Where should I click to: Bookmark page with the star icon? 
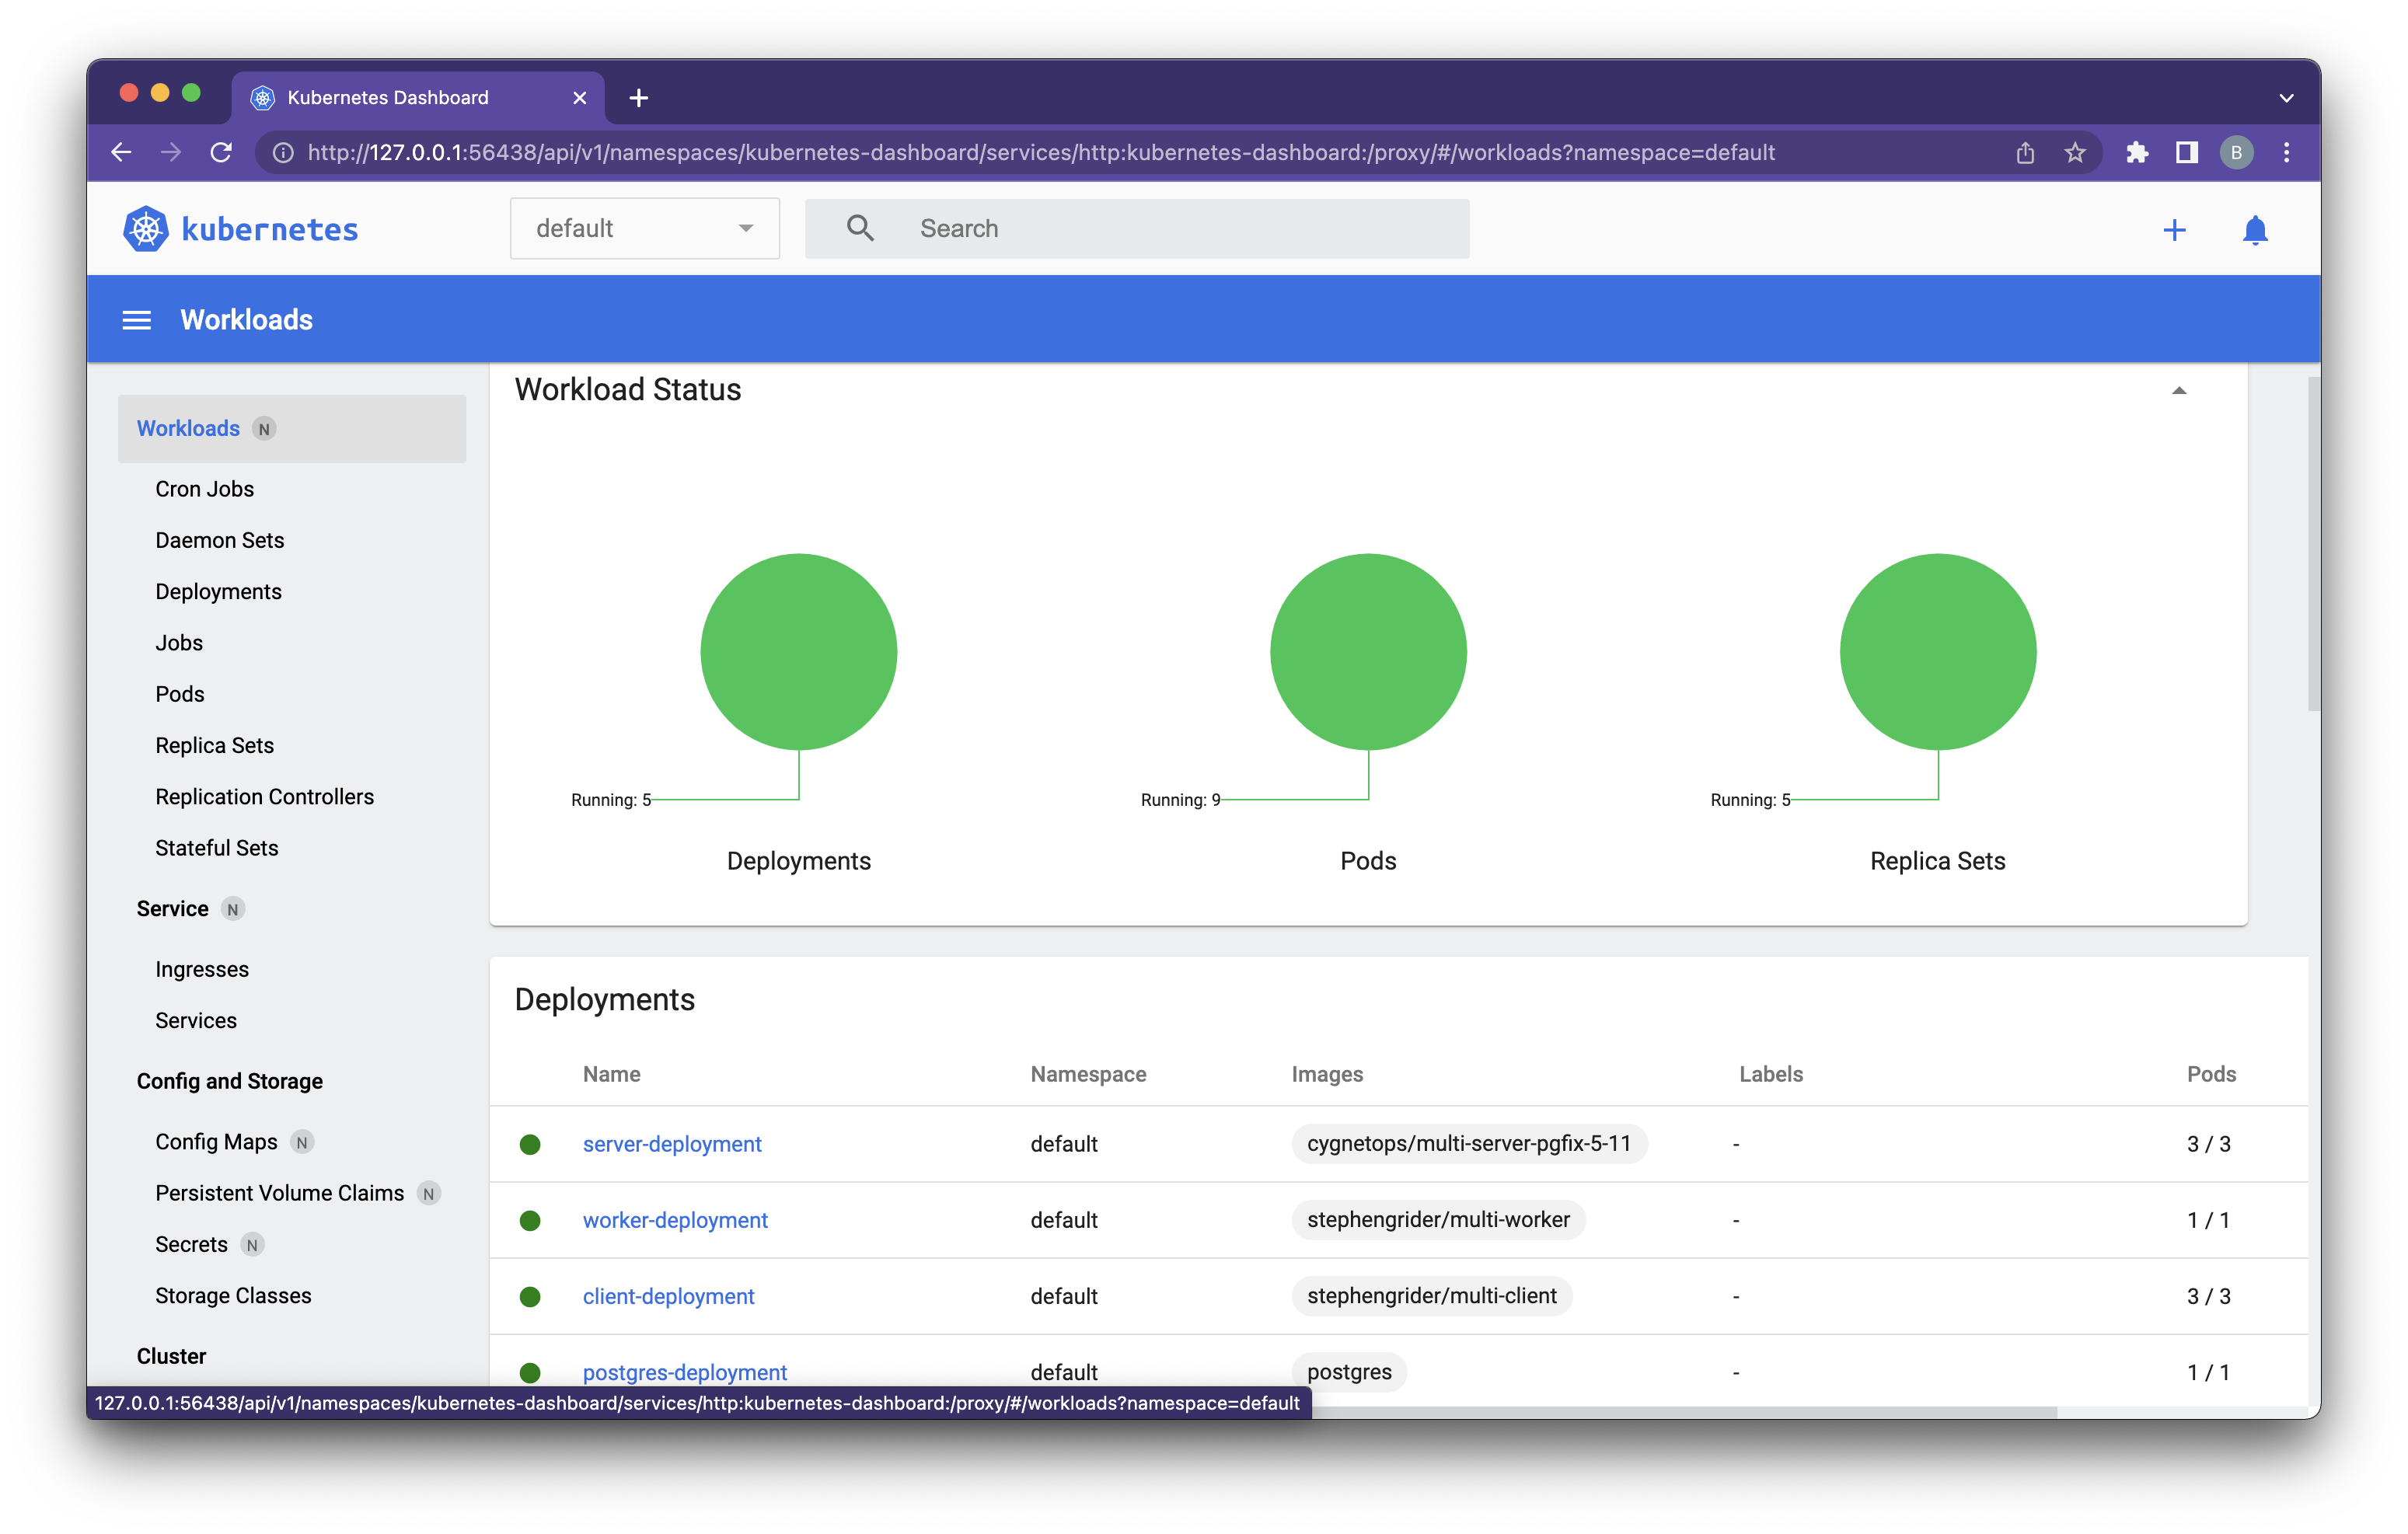[x=2075, y=152]
